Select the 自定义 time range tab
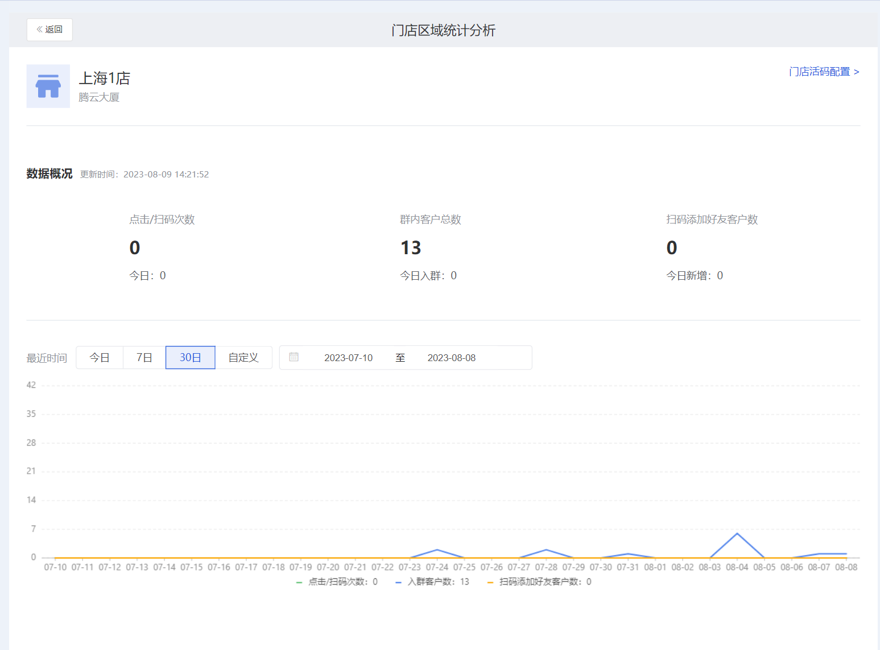 (x=243, y=358)
